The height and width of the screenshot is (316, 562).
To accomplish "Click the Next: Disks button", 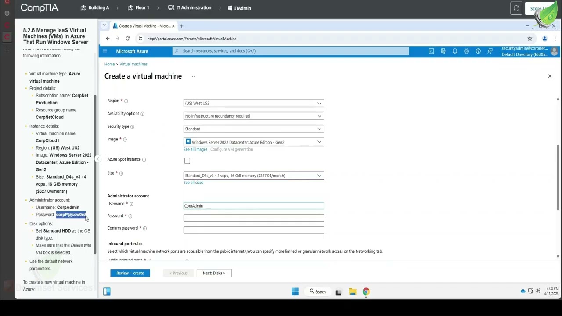I will (214, 273).
